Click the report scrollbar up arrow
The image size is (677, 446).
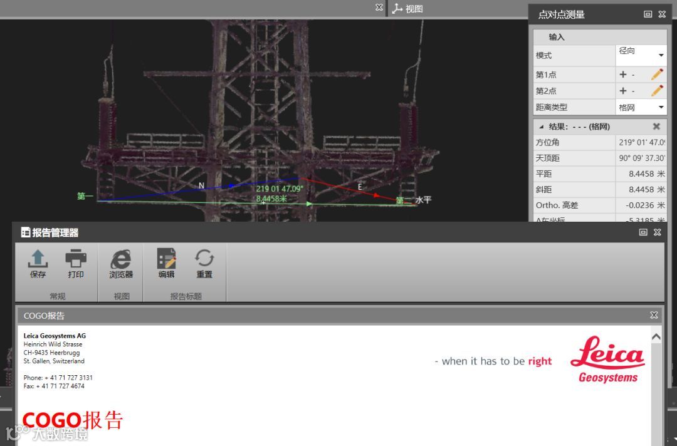click(x=656, y=337)
